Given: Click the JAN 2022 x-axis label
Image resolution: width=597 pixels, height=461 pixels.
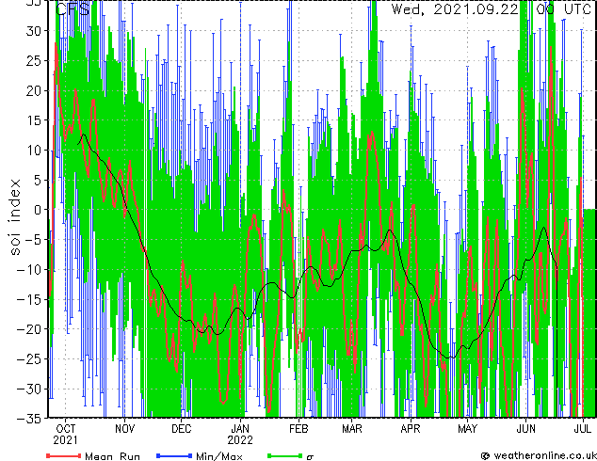Looking at the screenshot, I should tap(240, 435).
